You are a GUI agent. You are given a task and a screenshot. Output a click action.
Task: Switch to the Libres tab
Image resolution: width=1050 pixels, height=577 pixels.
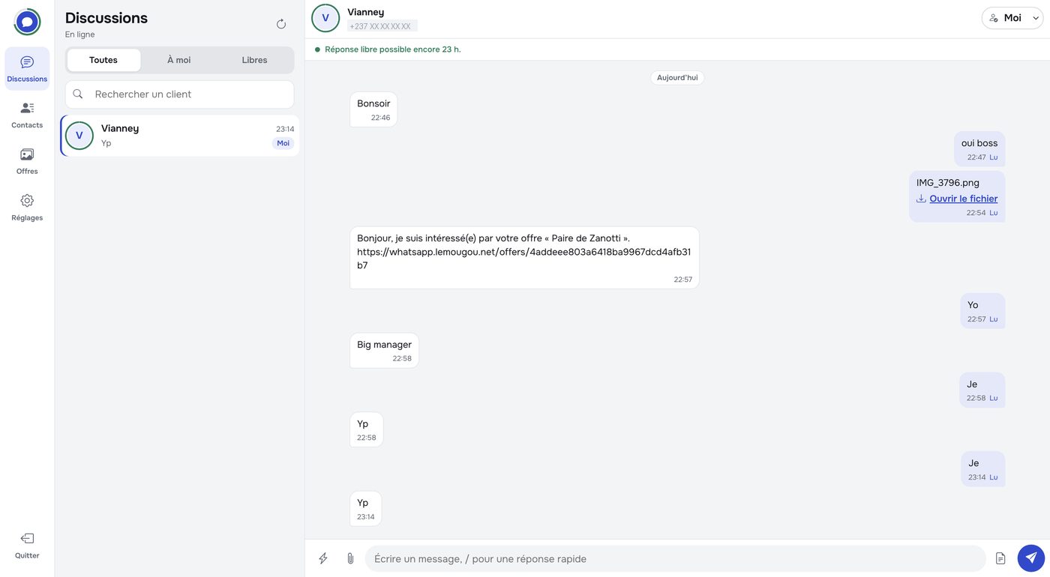click(255, 60)
